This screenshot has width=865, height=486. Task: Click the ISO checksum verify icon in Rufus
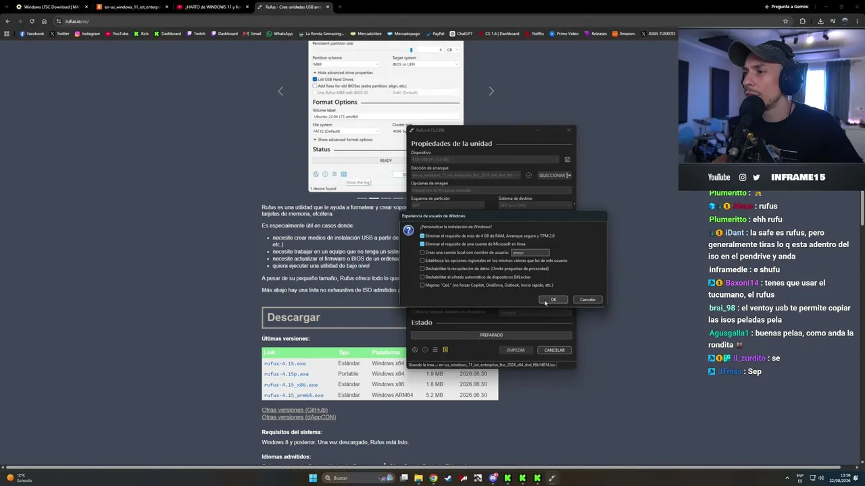528,175
